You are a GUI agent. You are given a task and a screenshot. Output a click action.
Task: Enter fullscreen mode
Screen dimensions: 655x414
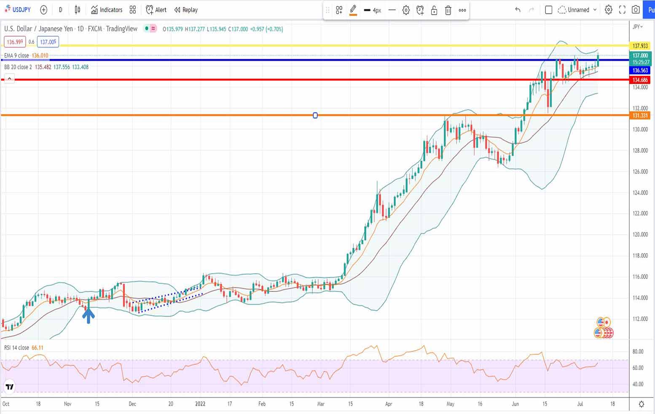[622, 10]
